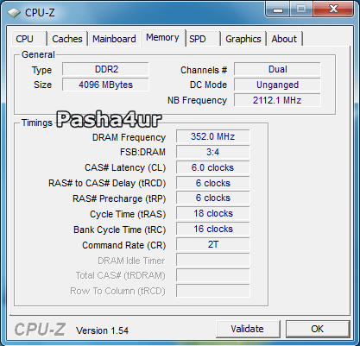The image size is (360, 346).
Task: Click the Command Rate 2T field
Action: [213, 244]
